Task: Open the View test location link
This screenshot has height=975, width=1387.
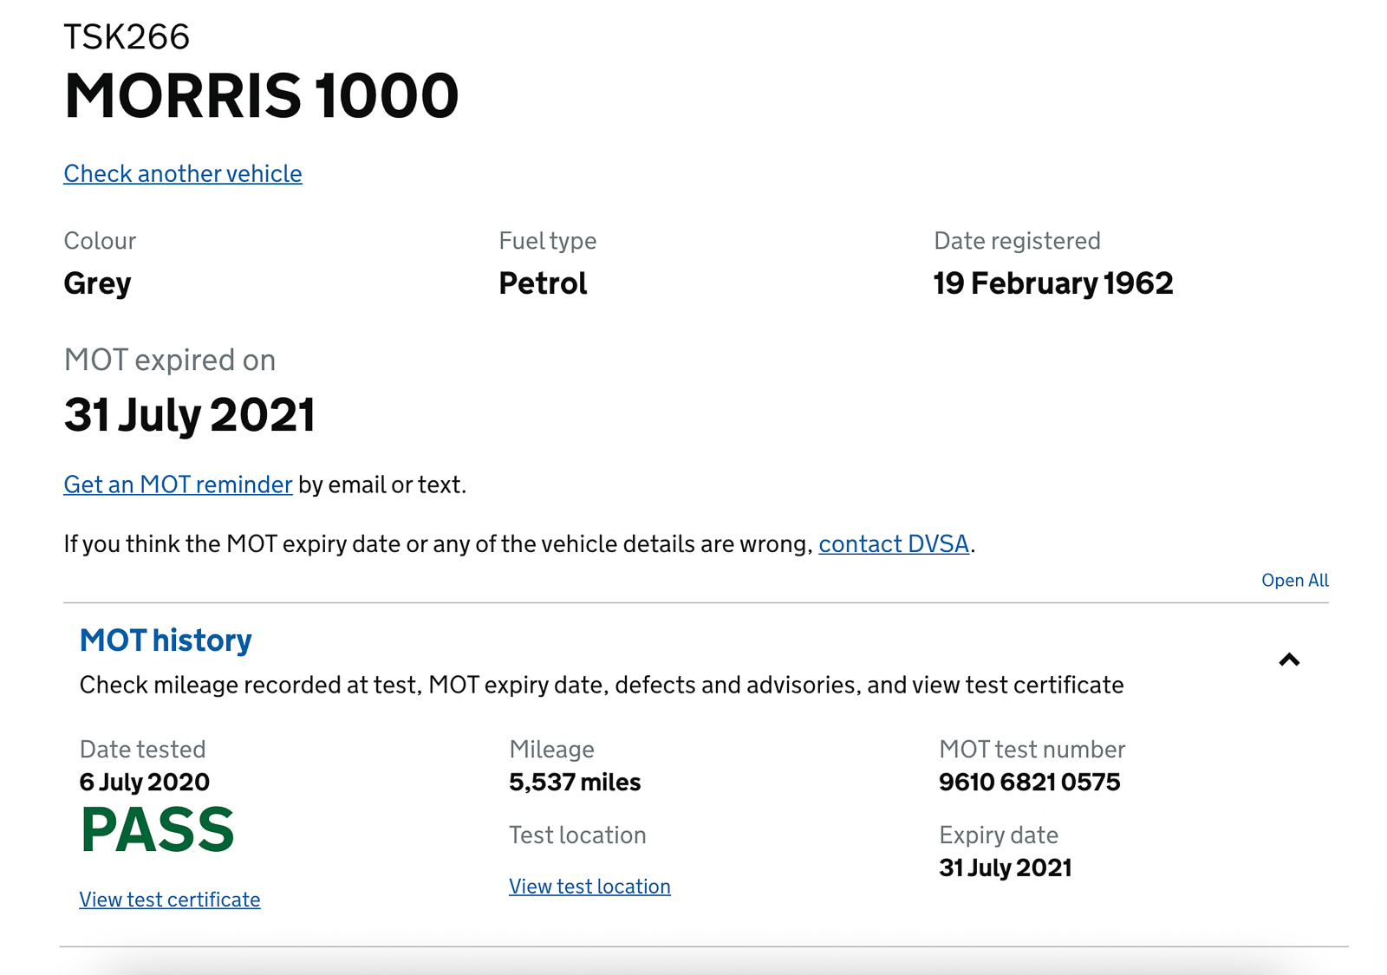Action: pyautogui.click(x=589, y=887)
